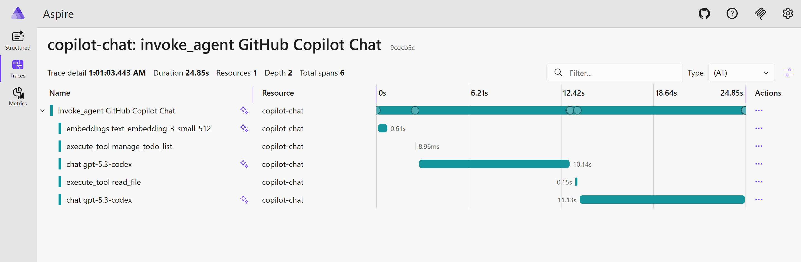Click the Duration 24.85s trace detail
The image size is (801, 262).
(x=181, y=73)
